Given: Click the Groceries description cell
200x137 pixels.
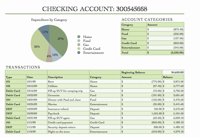Looking at the screenshot, I should 68,95.
